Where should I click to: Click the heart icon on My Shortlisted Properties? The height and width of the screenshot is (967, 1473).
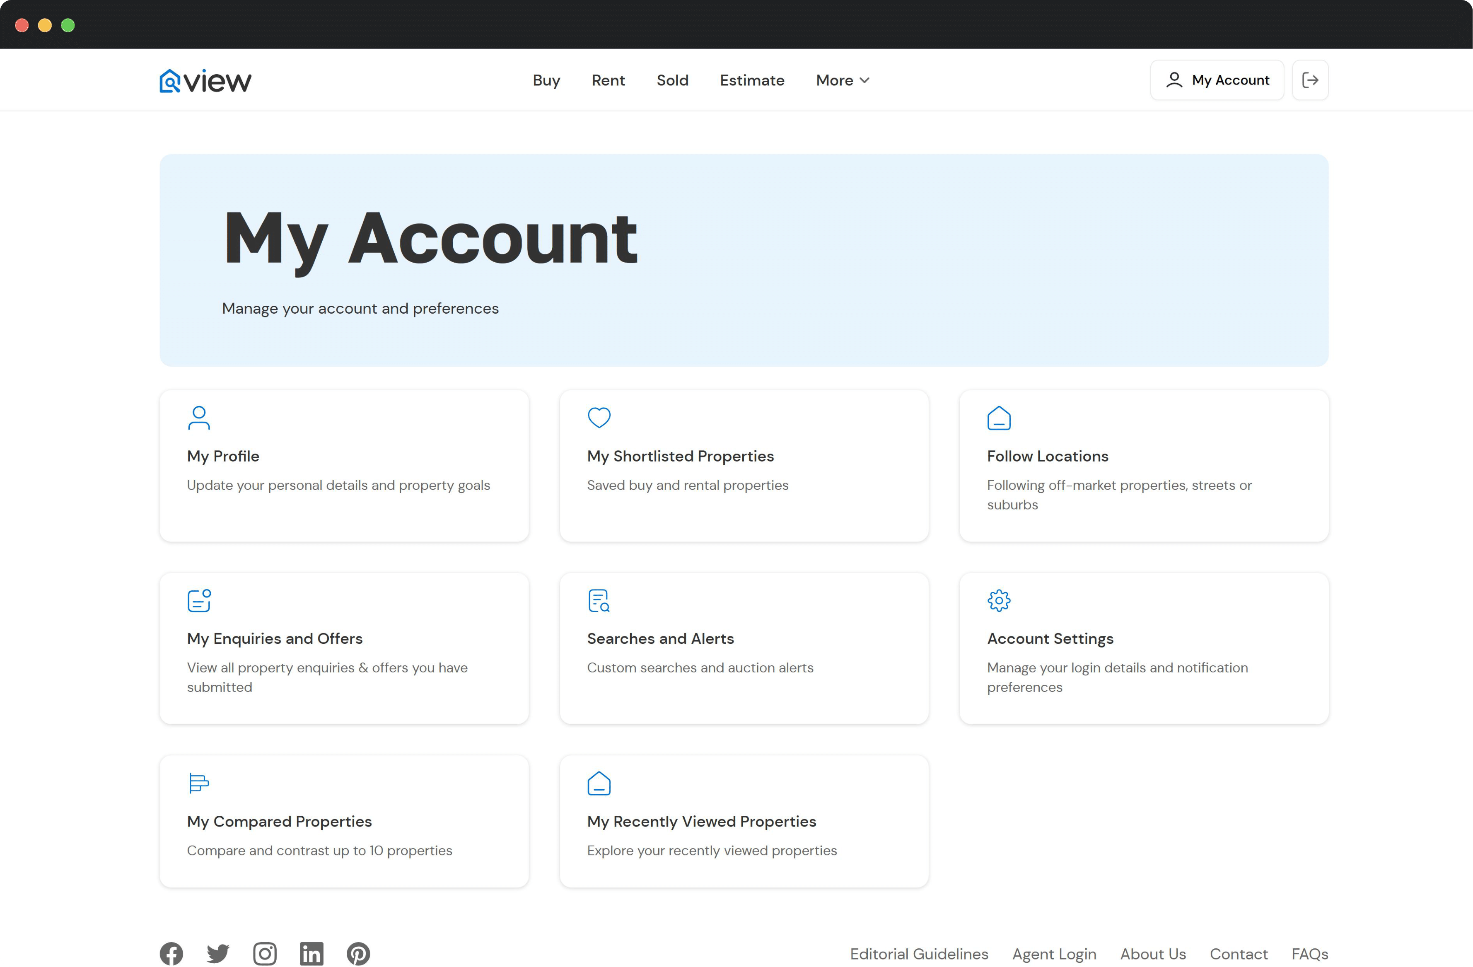pyautogui.click(x=599, y=417)
